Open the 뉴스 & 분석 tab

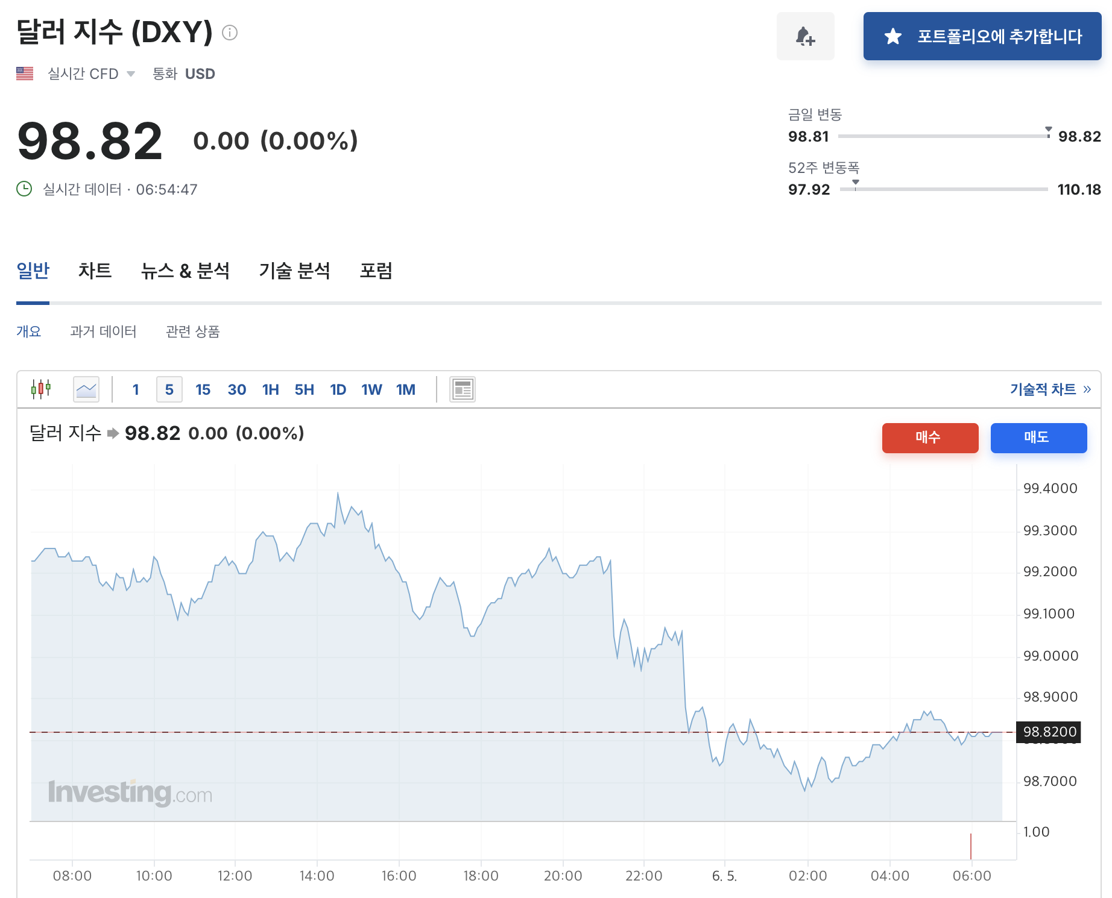[185, 271]
